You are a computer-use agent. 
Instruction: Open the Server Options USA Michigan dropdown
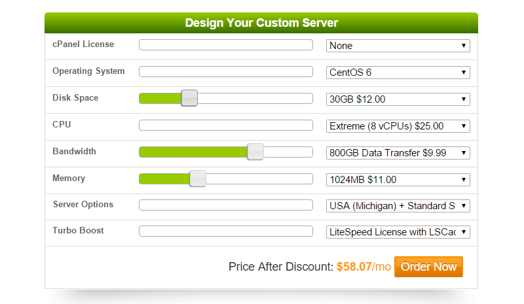[x=398, y=206]
